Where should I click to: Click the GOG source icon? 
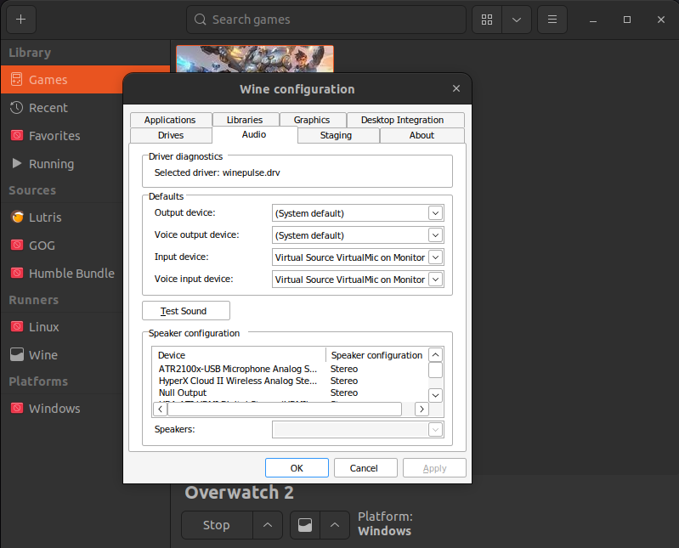pyautogui.click(x=17, y=245)
